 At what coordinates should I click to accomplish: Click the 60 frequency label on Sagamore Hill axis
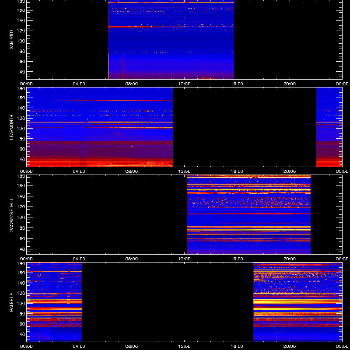(22, 238)
